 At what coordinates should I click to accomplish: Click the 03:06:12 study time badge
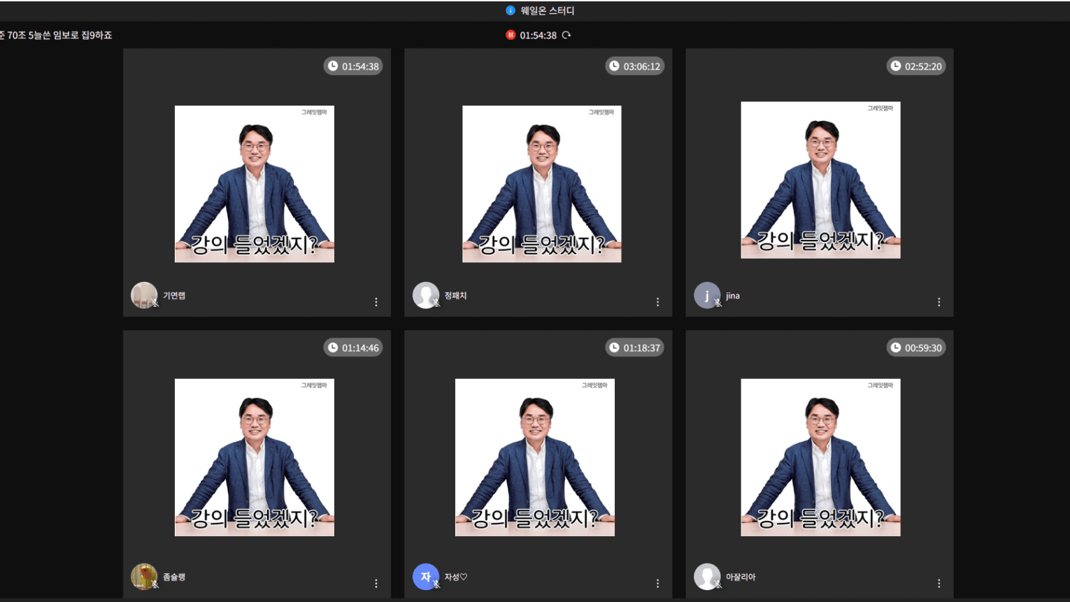coord(634,66)
